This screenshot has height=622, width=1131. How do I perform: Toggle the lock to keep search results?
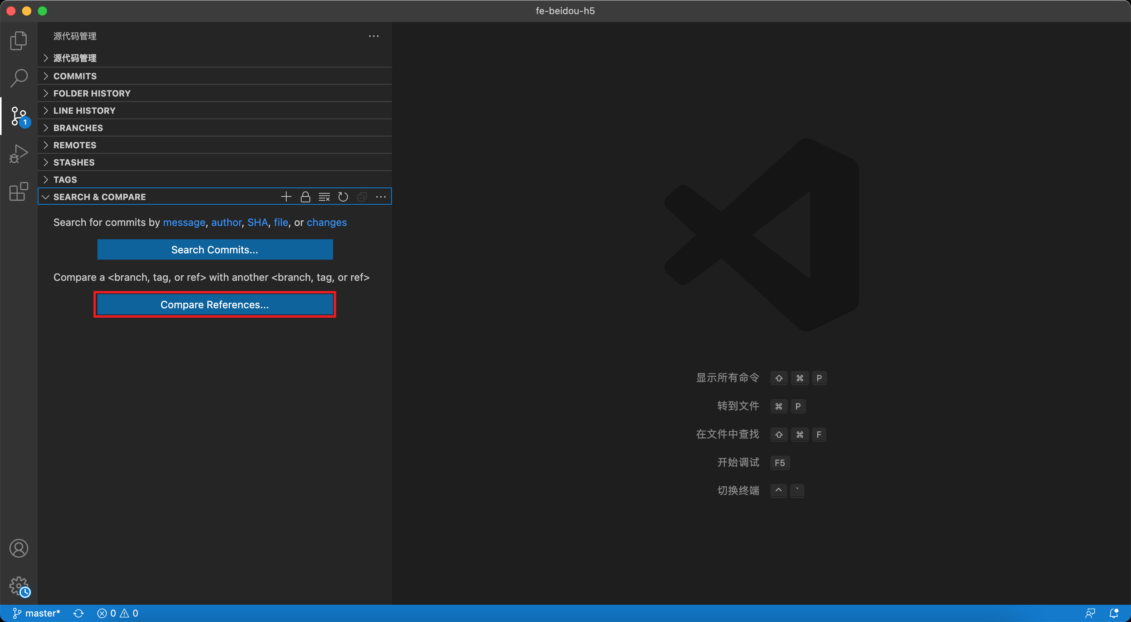(x=305, y=196)
